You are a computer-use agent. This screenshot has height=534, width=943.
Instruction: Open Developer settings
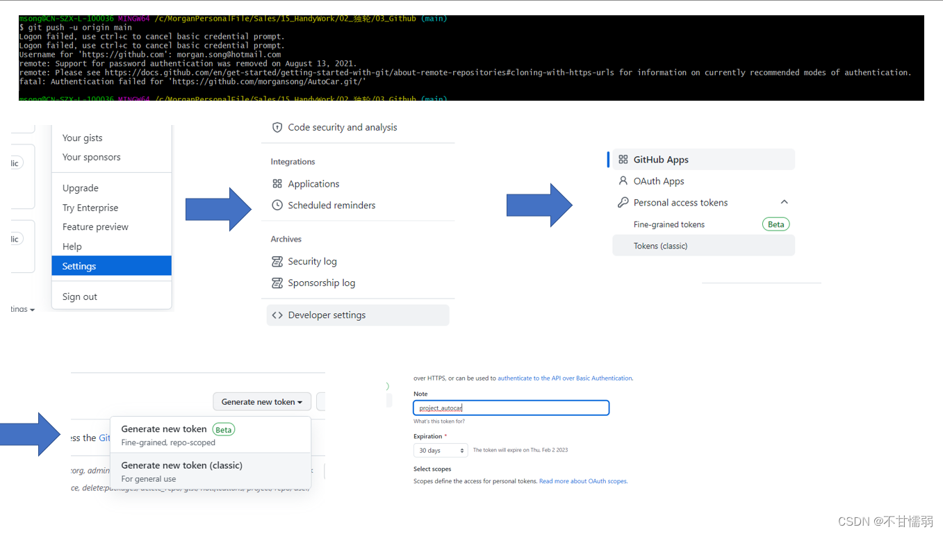(358, 315)
